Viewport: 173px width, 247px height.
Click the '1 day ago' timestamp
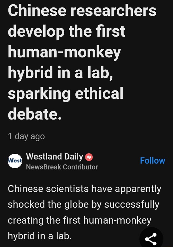27,136
